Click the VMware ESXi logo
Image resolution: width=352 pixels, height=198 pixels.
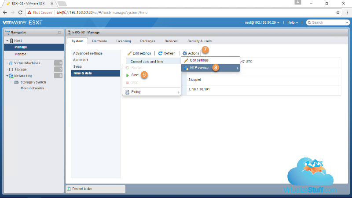tap(22, 22)
